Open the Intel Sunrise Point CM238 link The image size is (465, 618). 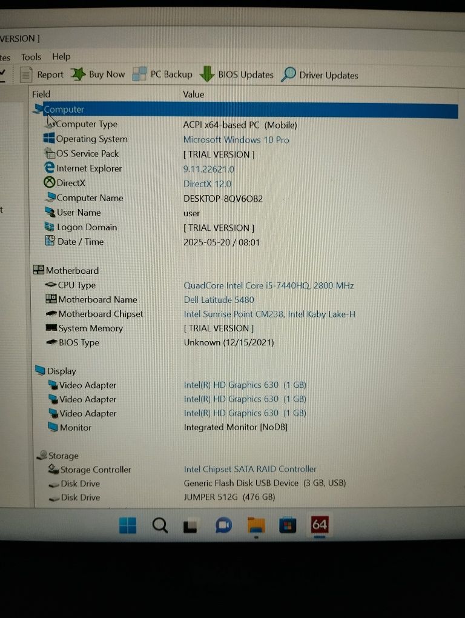tap(269, 314)
